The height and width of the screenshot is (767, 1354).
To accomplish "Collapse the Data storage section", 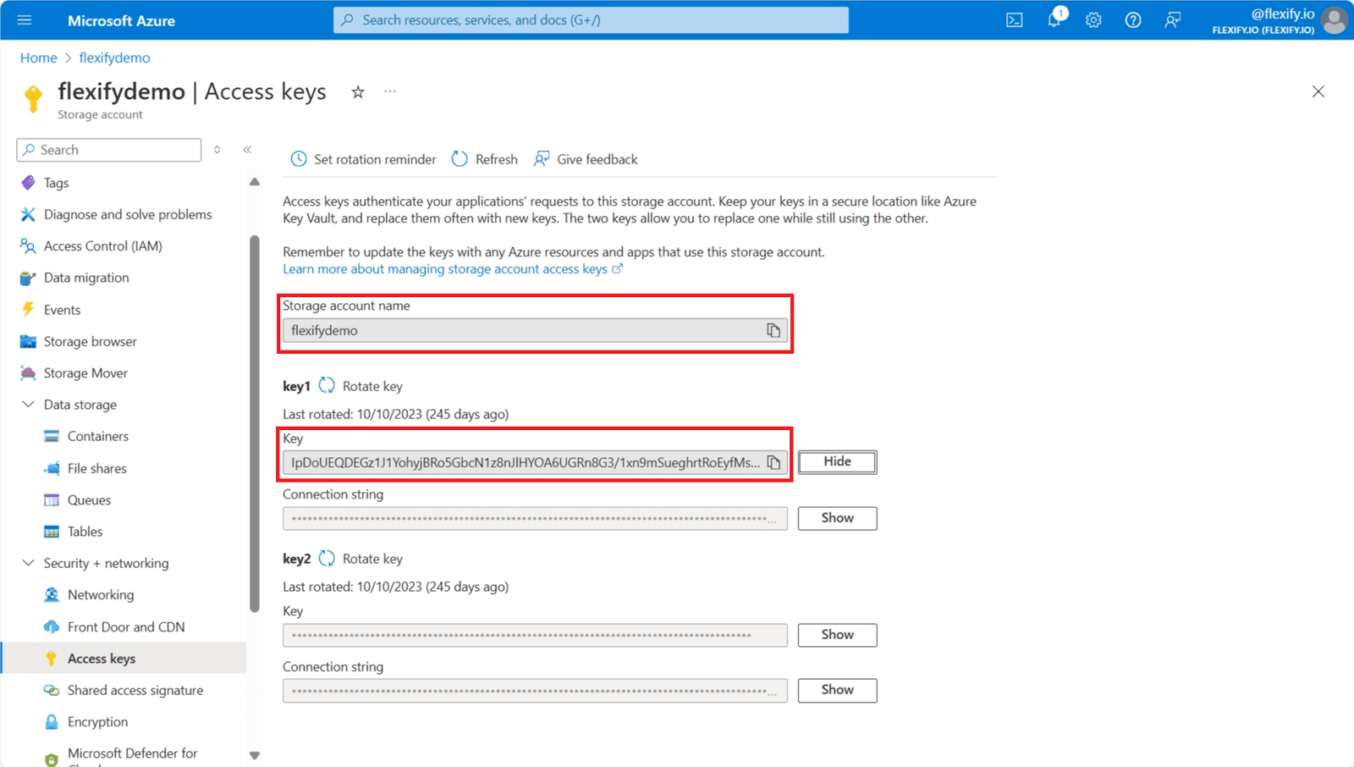I will [x=28, y=405].
